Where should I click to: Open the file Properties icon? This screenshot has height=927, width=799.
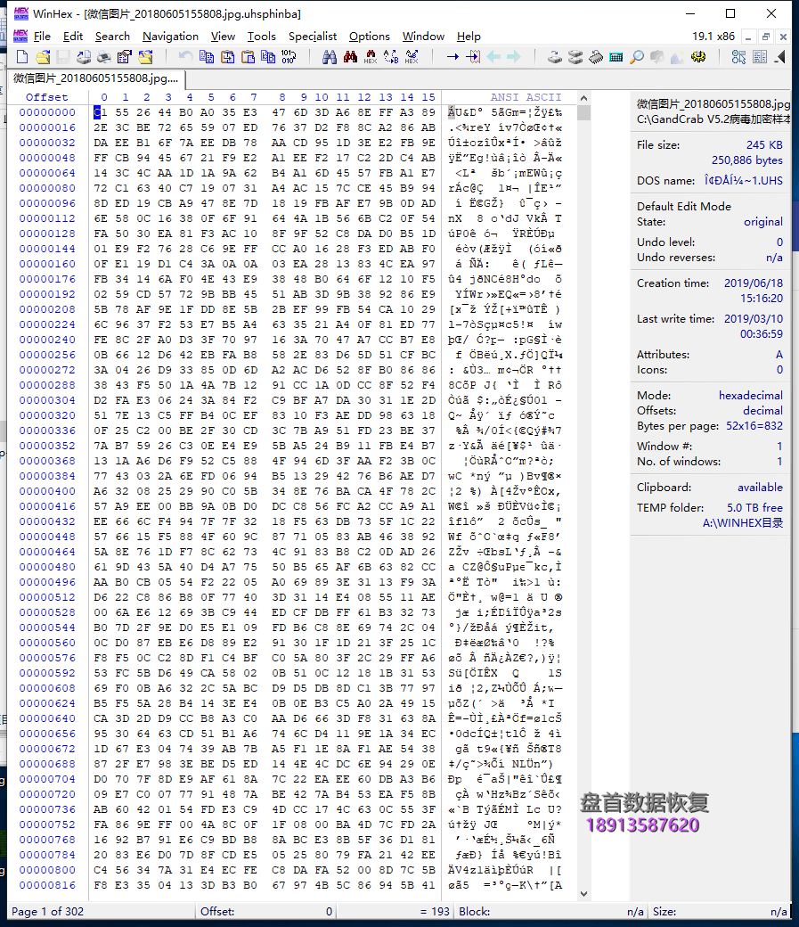(x=124, y=57)
